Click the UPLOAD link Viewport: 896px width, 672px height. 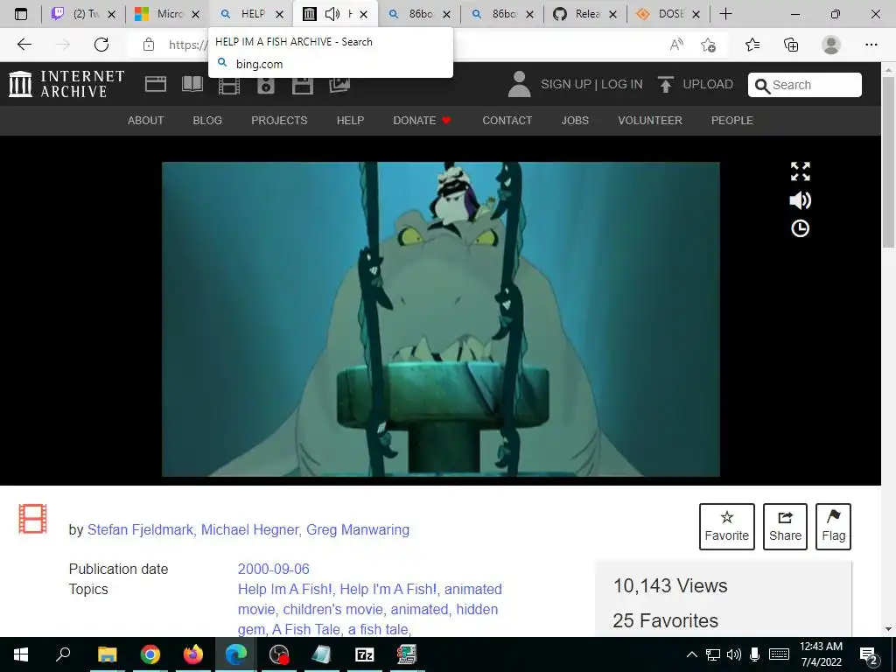[707, 85]
